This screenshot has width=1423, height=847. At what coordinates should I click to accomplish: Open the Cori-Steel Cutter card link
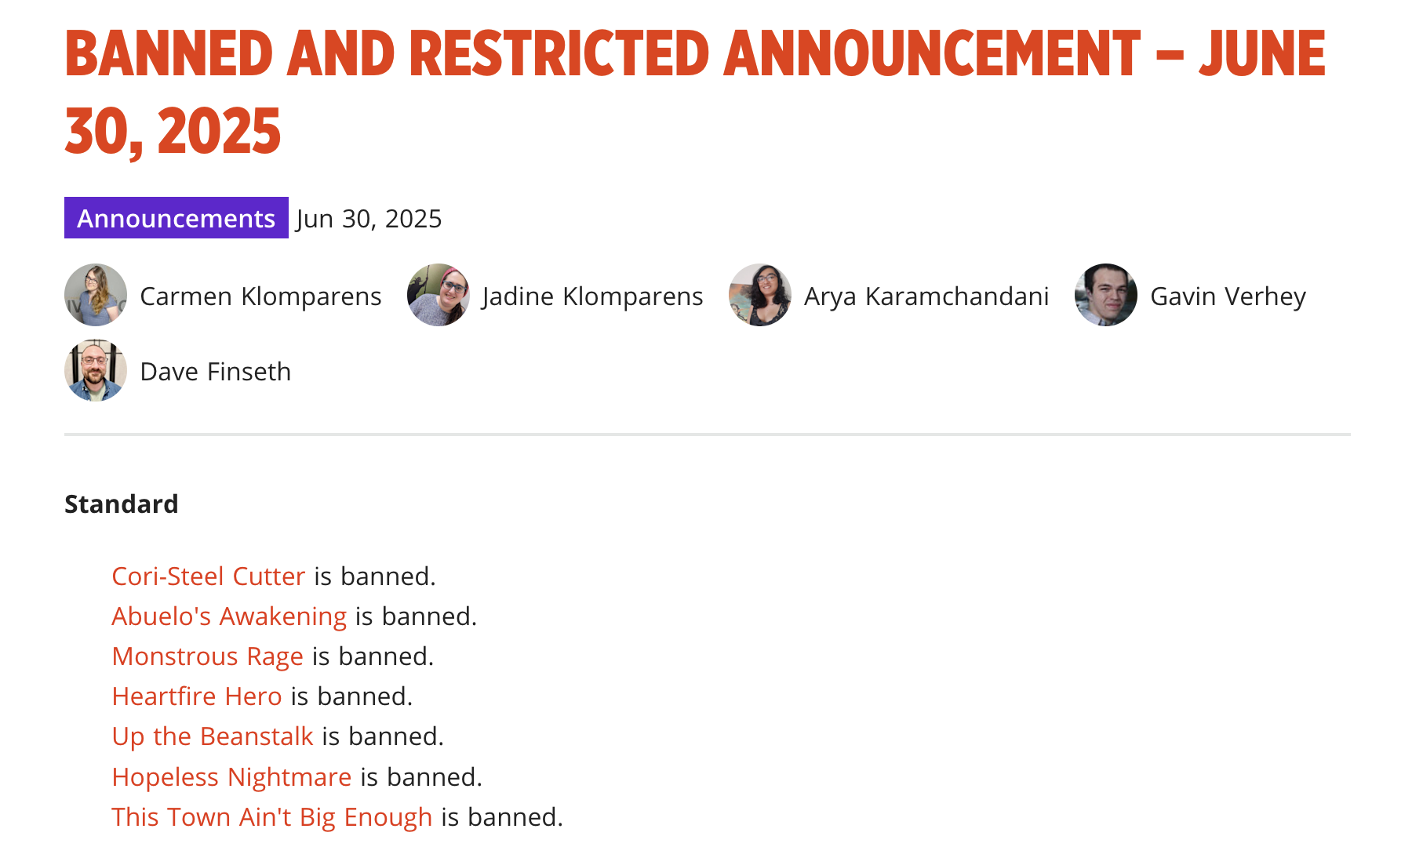[209, 576]
